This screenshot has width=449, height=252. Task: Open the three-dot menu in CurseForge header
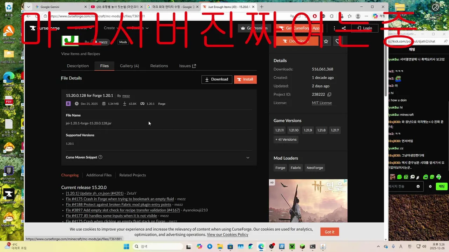pos(334,28)
